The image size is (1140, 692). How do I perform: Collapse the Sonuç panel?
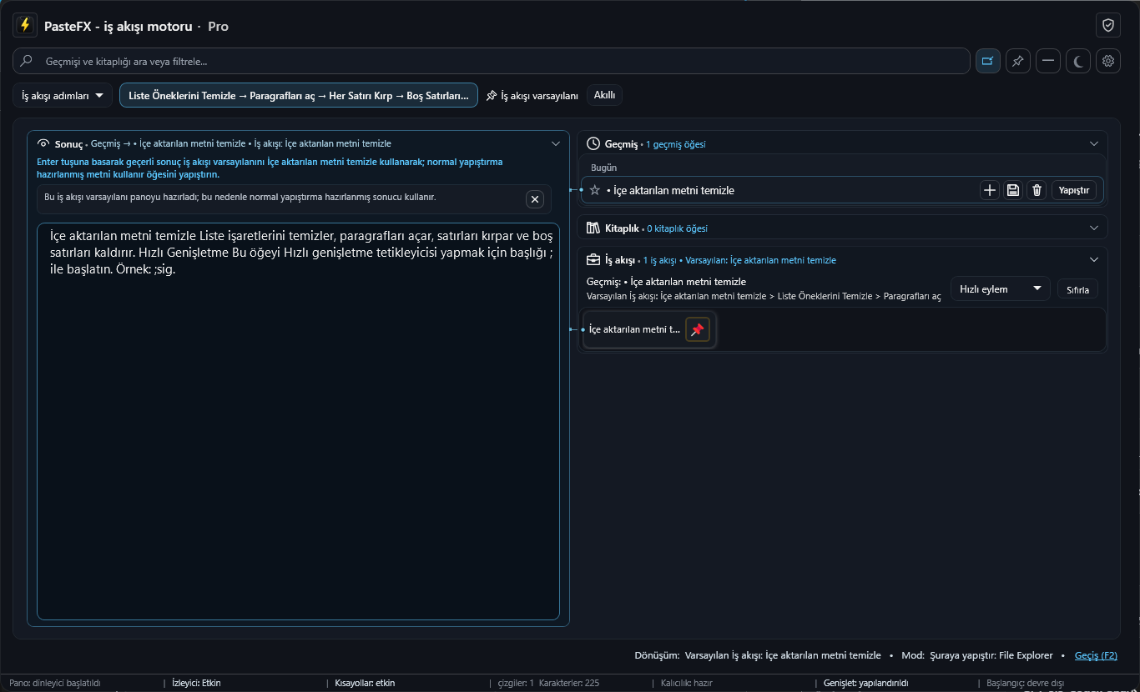[556, 143]
